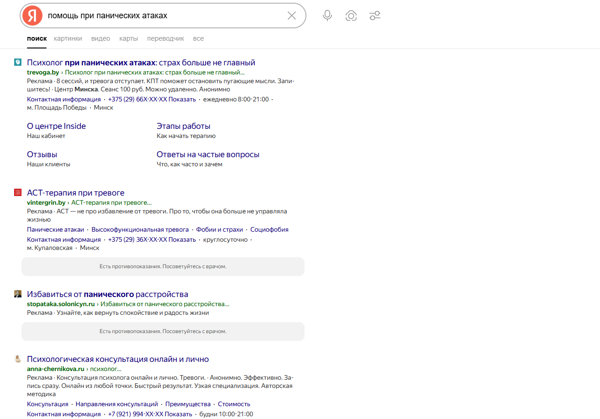Click the anna-chernikova.ru favicon
600x419 pixels.
(18, 359)
